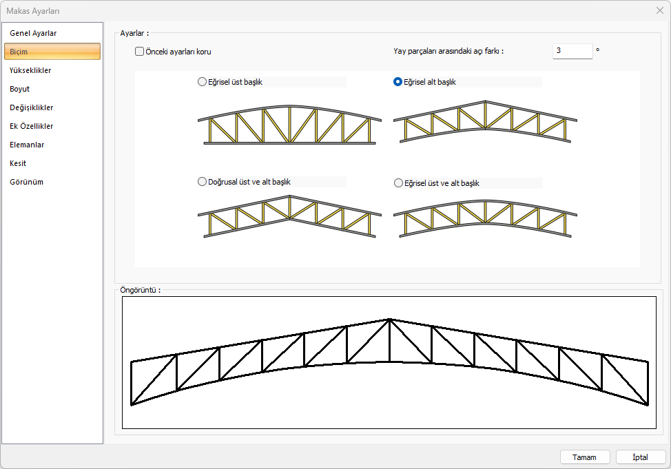Switch to the Yükseklikler section

[x=30, y=70]
